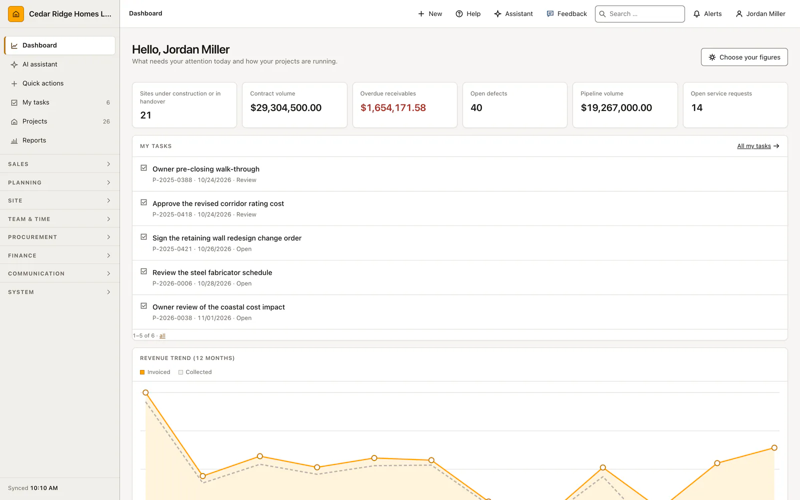The image size is (800, 500).
Task: Click the arrow icon beside All my tasks
Action: coord(776,146)
